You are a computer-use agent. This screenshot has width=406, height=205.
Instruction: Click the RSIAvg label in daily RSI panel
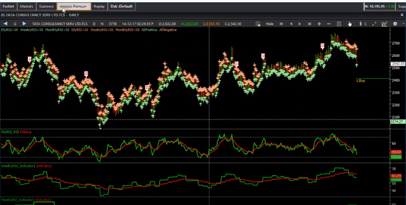click(x=26, y=132)
